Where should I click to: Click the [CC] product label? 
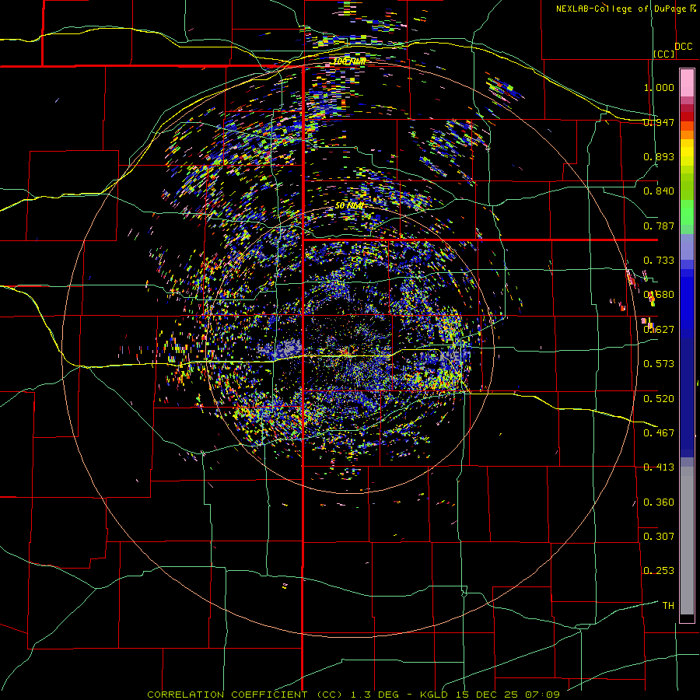click(664, 54)
